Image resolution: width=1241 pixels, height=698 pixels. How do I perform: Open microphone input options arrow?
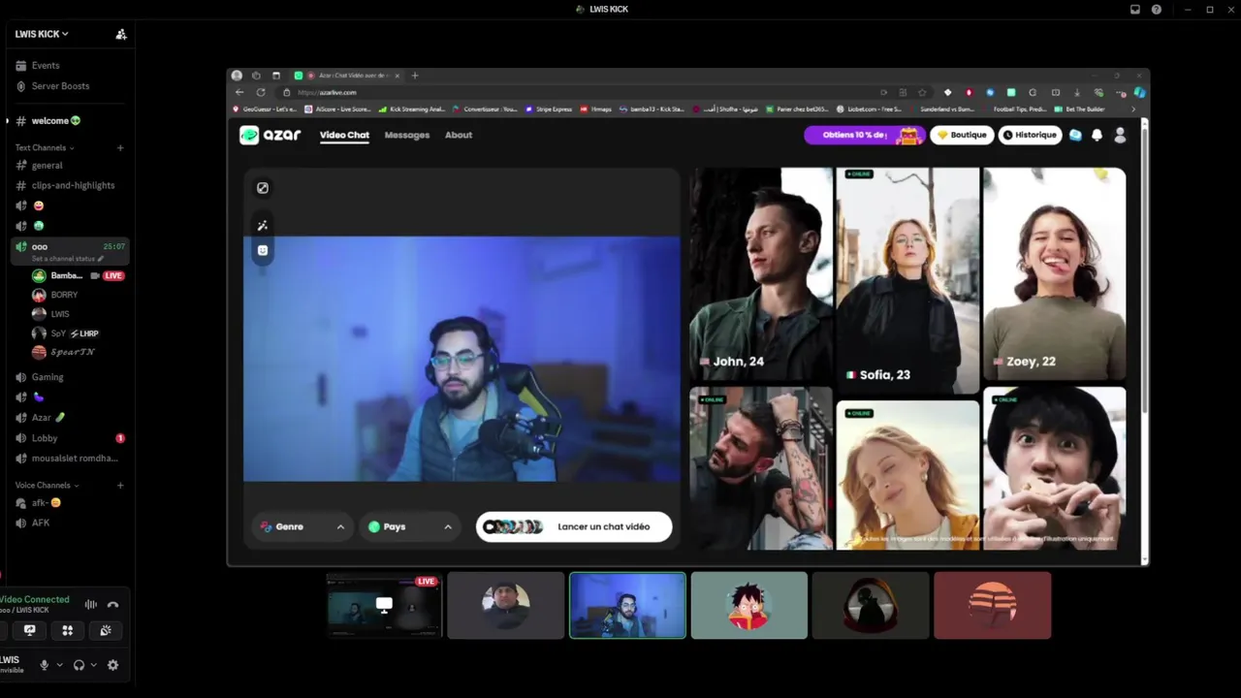pyautogui.click(x=59, y=665)
